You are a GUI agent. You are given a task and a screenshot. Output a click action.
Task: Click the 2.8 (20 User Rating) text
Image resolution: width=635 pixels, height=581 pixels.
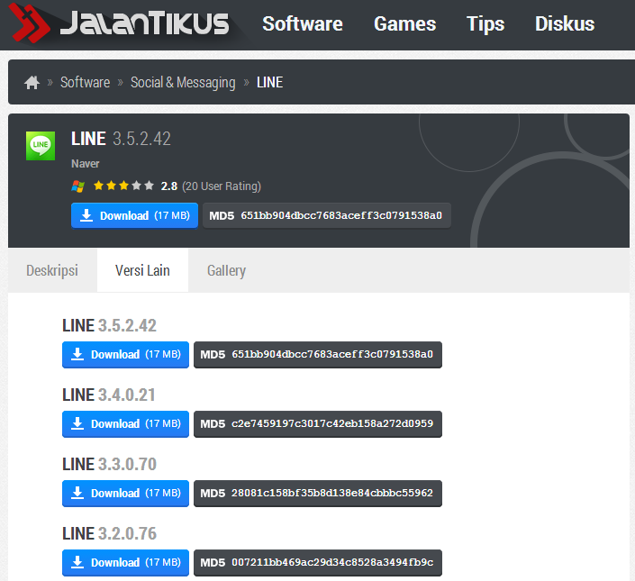(211, 186)
